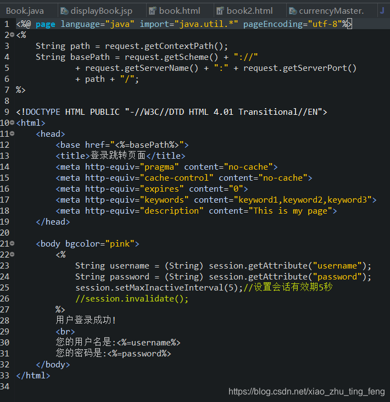Switch to the Book.java tab
The height and width of the screenshot is (402, 390).
pos(25,11)
